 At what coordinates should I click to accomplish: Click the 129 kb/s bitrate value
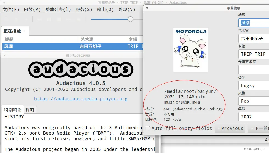click(x=172, y=119)
